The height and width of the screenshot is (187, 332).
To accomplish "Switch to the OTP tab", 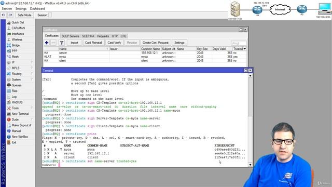I will (115, 36).
